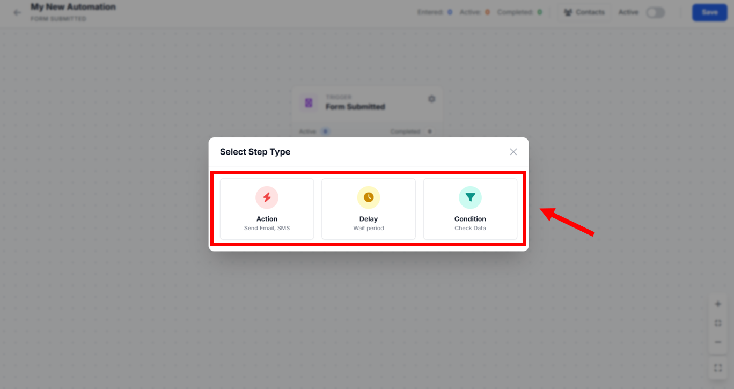This screenshot has width=734, height=389.
Task: Pick the Condition funnel icon
Action: [x=470, y=197]
